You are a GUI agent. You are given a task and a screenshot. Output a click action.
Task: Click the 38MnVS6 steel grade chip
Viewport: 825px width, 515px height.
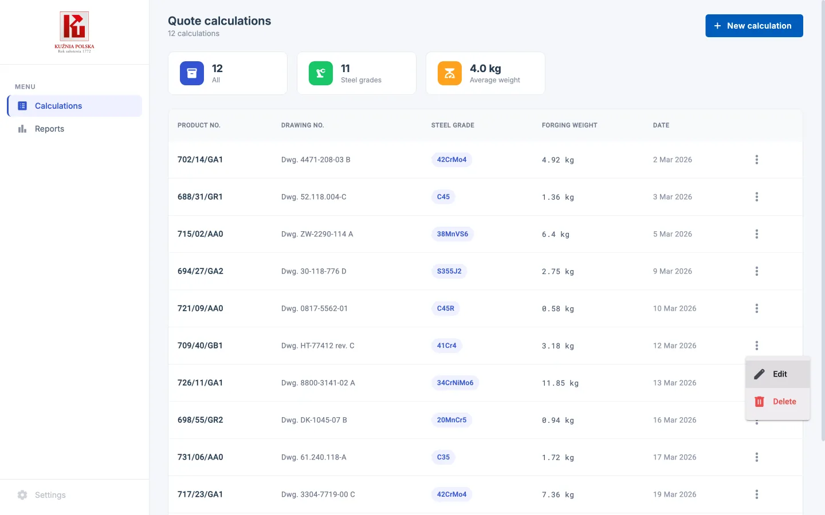(x=453, y=234)
